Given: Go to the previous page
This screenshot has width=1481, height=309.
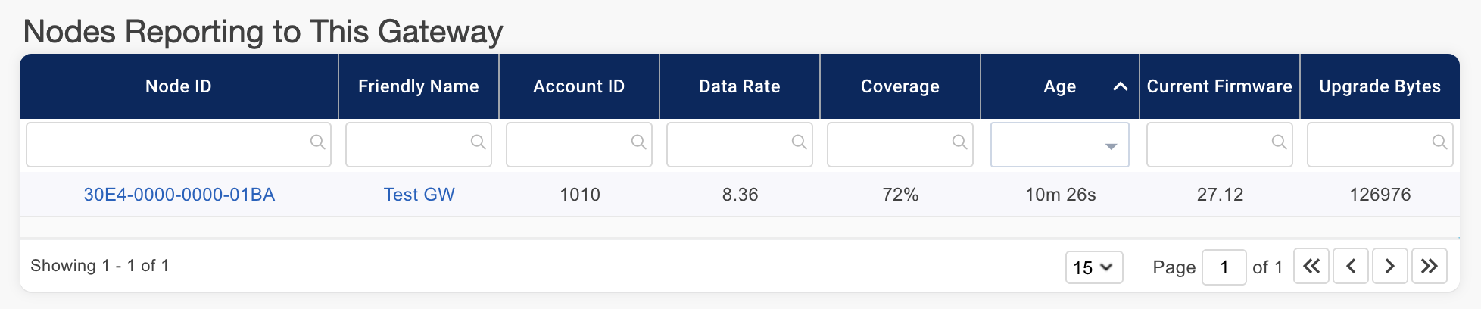Looking at the screenshot, I should tap(1351, 267).
